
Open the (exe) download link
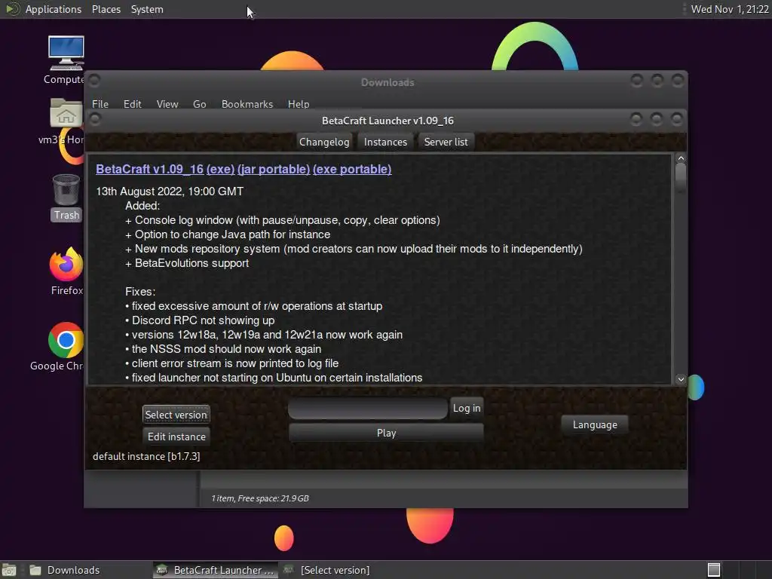point(221,169)
